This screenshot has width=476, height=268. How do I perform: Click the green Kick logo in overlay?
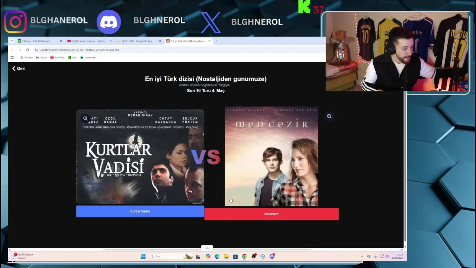click(304, 6)
